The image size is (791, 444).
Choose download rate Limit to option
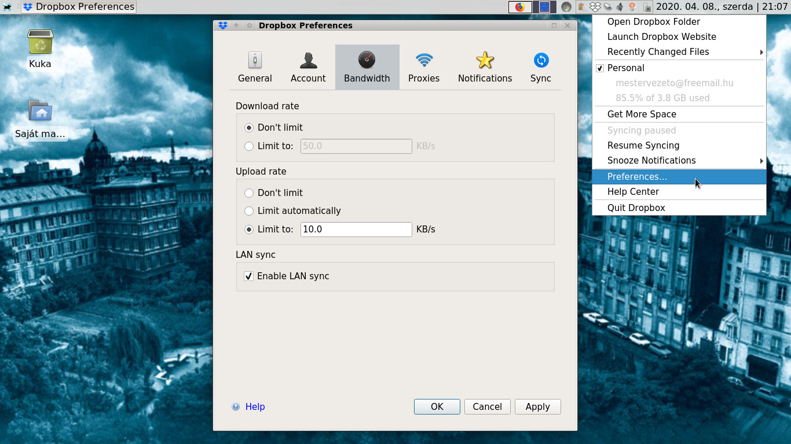pos(269,146)
